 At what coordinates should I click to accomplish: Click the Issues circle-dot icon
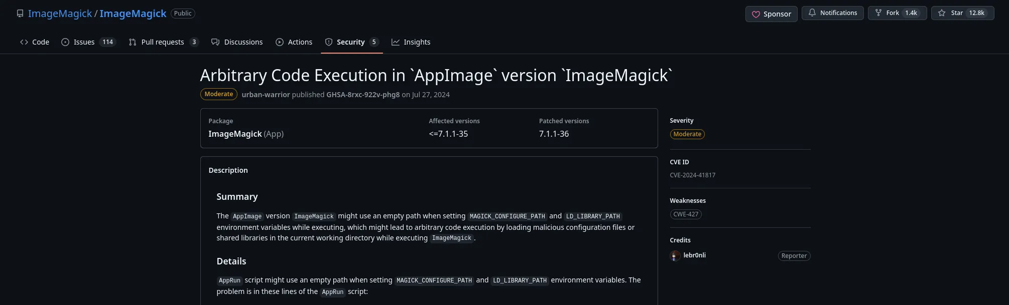[65, 42]
